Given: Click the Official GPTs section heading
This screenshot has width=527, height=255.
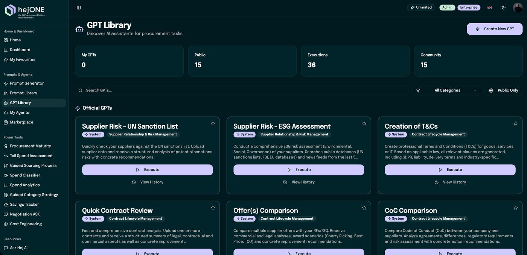Looking at the screenshot, I should (x=97, y=108).
